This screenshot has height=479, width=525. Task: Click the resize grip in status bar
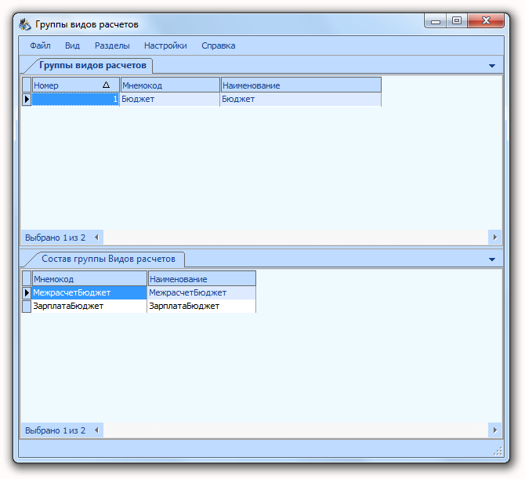coord(498,452)
